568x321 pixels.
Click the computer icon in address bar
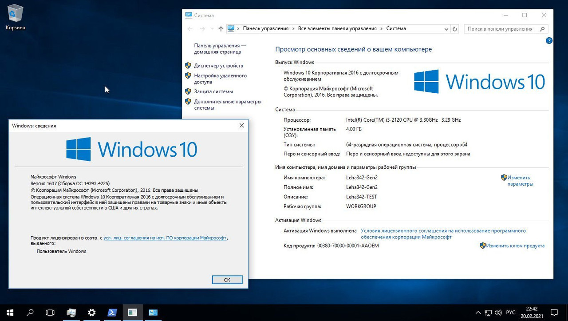coord(231,28)
